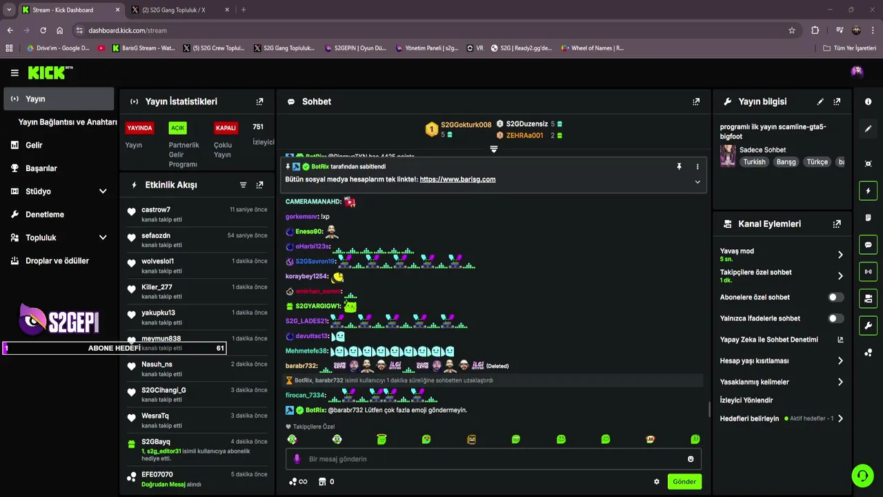Click the stream category thumbnail
The height and width of the screenshot is (497, 883).
click(728, 156)
